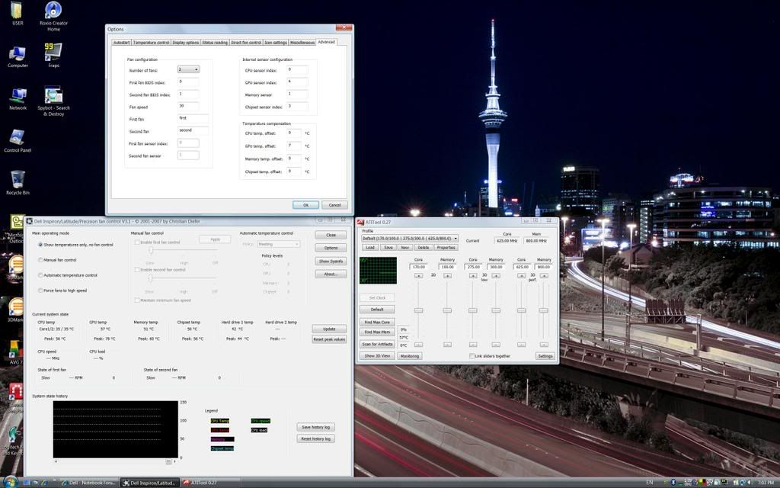Open the Temperature control tab
The image size is (780, 488).
tap(152, 43)
